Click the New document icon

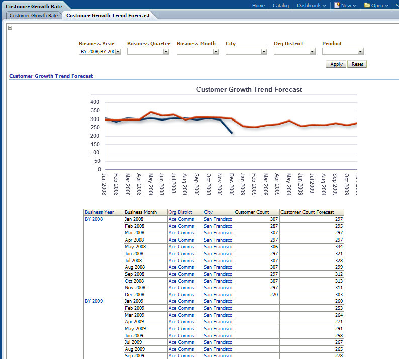tap(337, 5)
